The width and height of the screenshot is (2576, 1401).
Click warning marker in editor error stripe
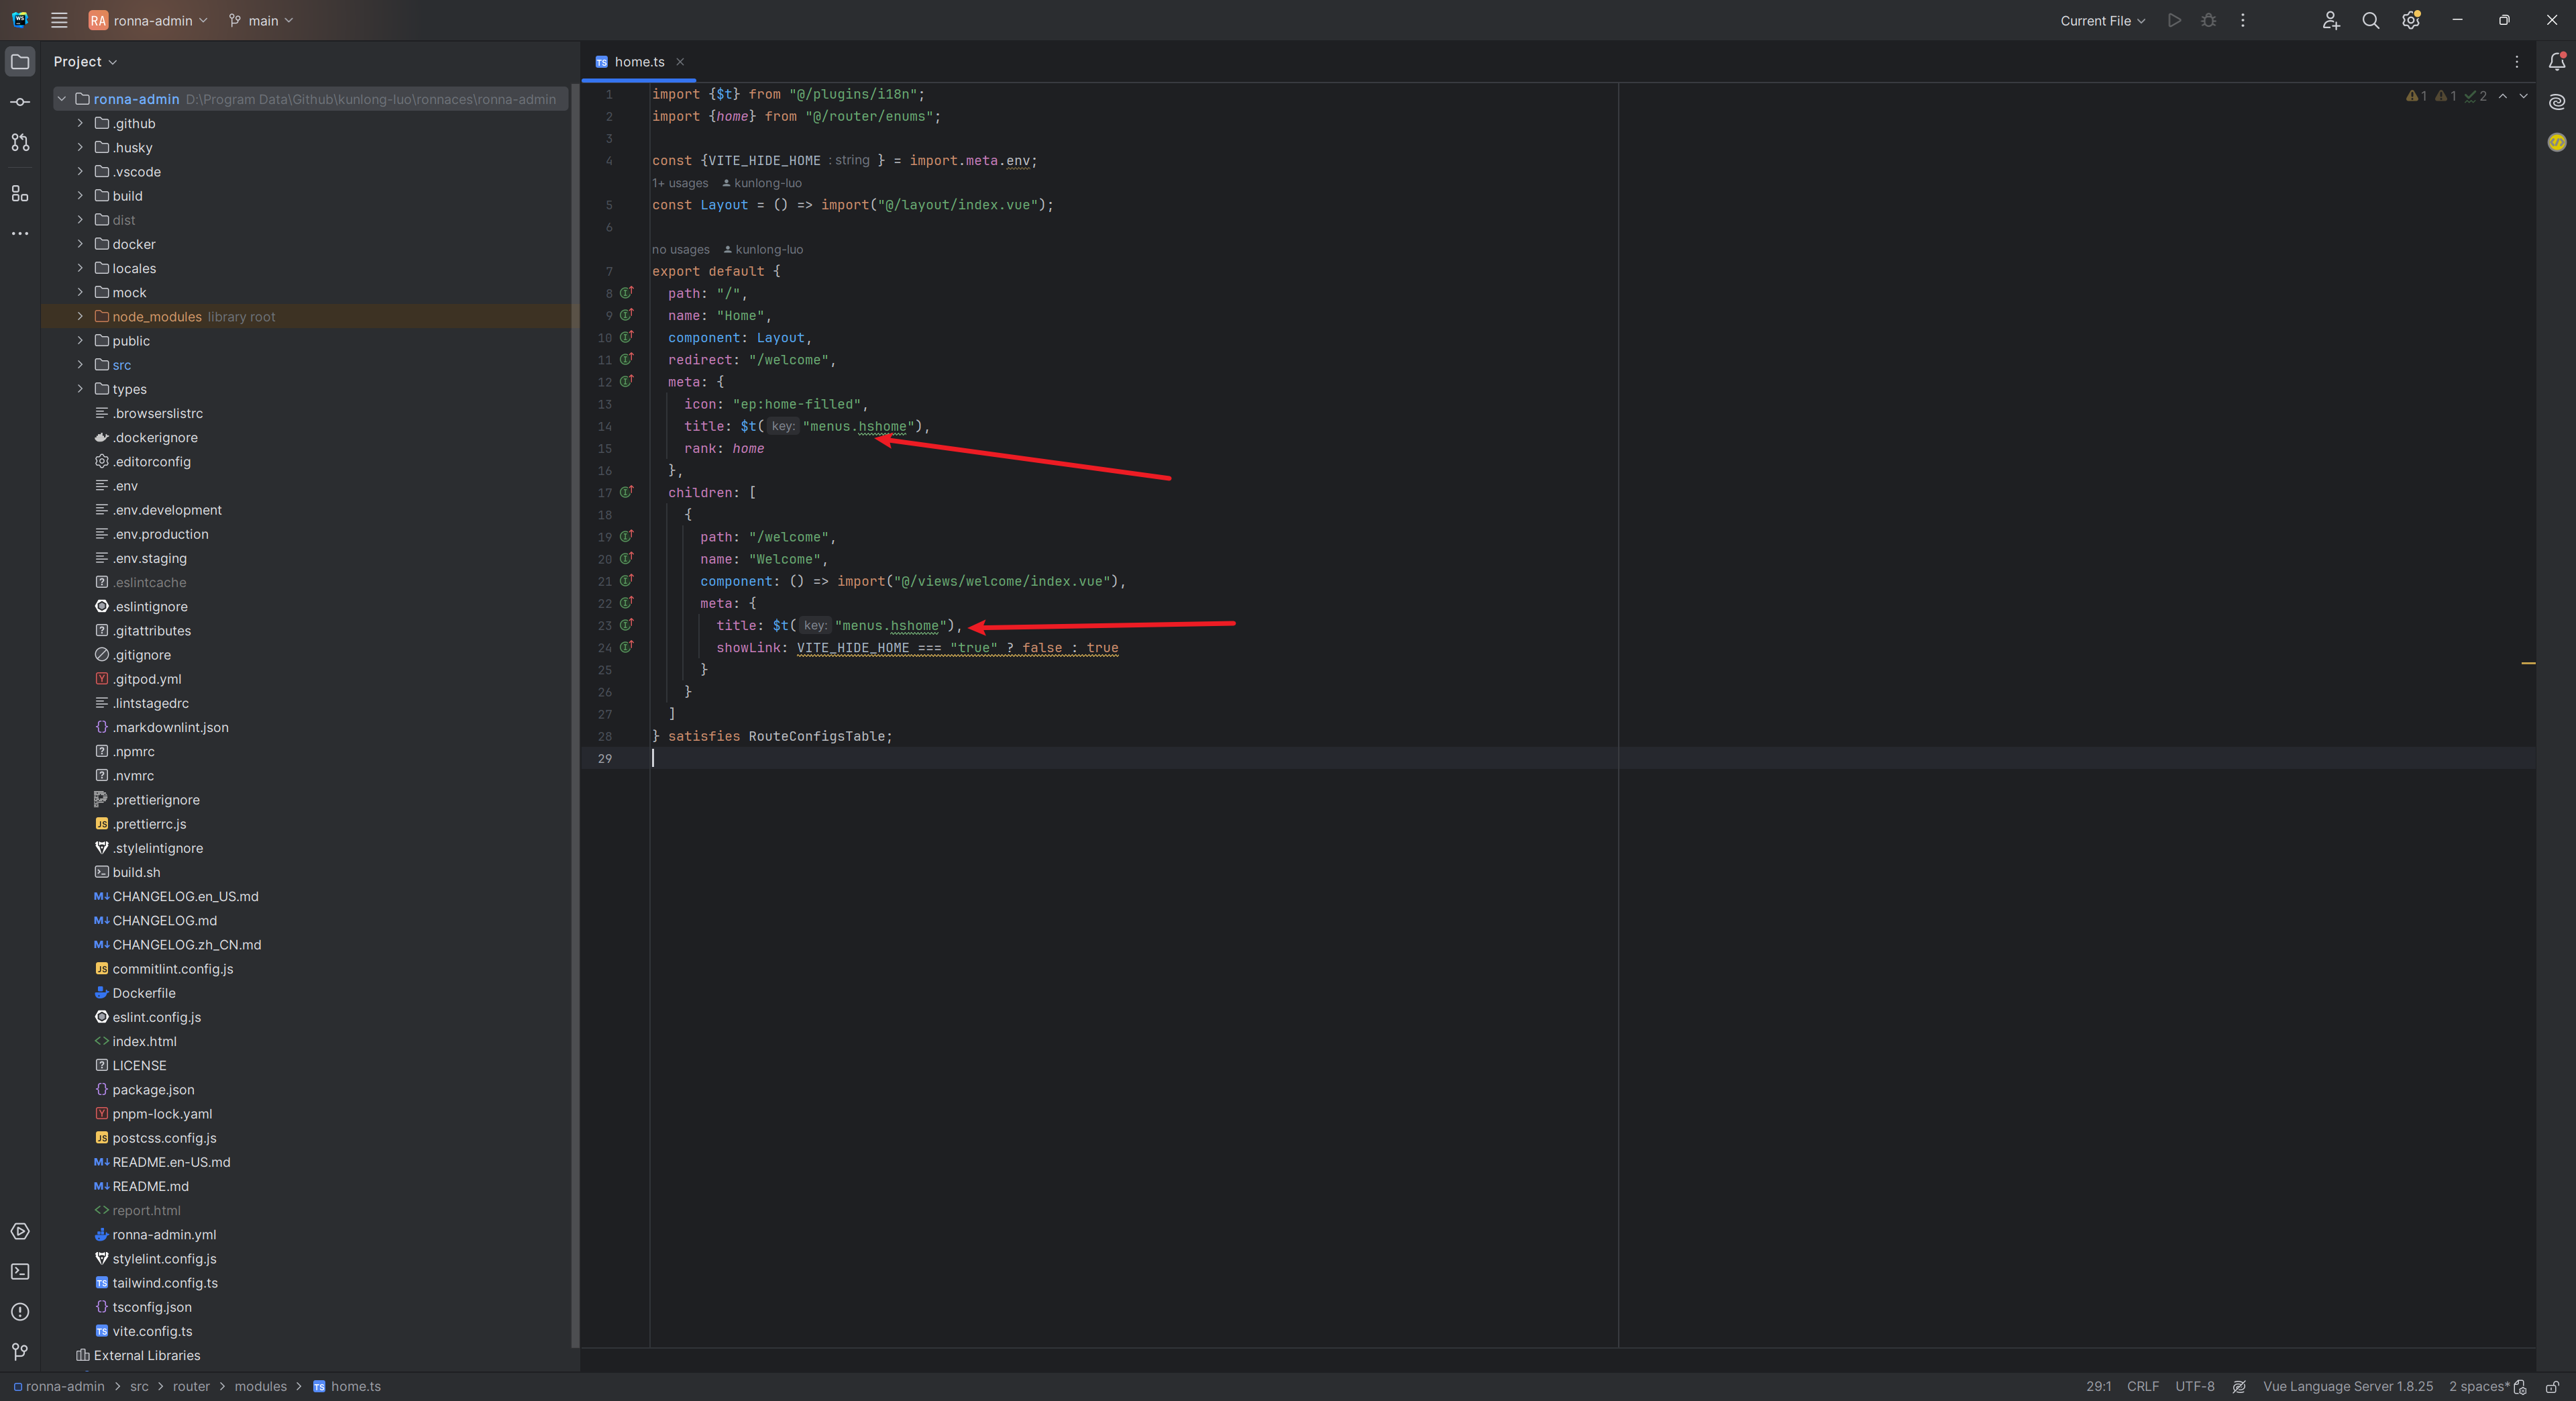[x=2528, y=663]
